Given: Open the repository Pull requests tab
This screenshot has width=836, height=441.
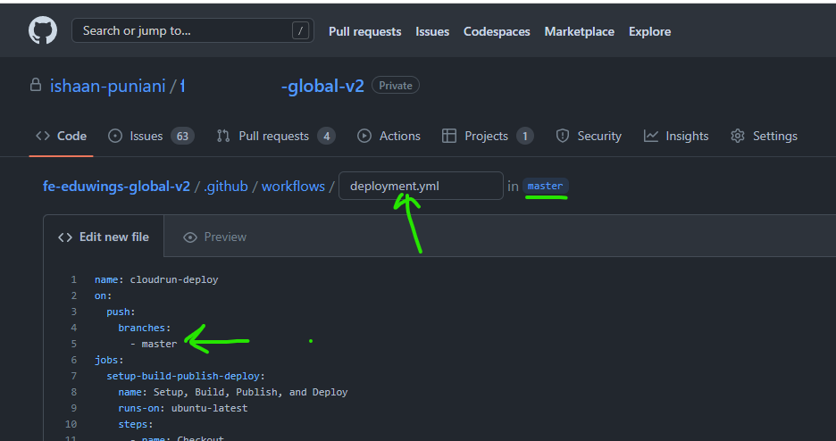Looking at the screenshot, I should (276, 136).
